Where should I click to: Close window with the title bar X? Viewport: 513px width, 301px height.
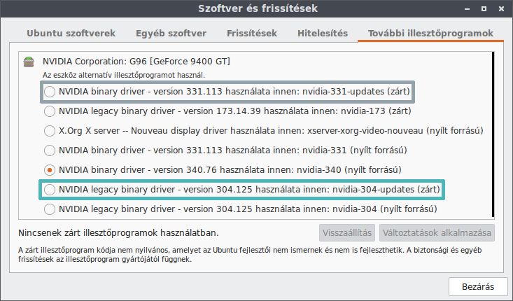tap(501, 9)
